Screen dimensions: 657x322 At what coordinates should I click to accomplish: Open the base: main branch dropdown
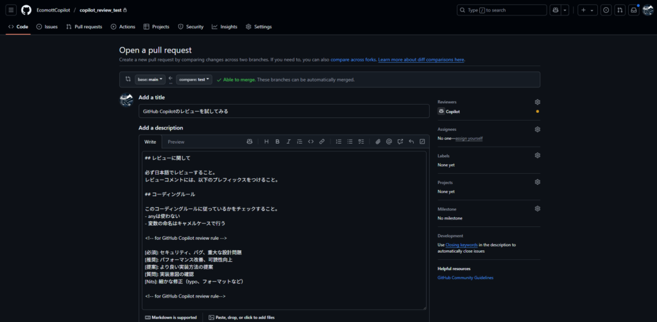pyautogui.click(x=150, y=80)
